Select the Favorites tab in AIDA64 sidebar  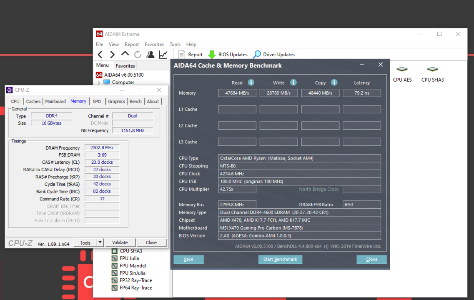coord(125,66)
